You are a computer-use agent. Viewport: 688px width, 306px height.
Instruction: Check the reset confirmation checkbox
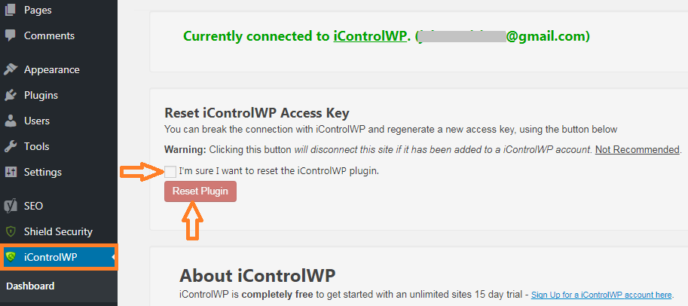pos(170,172)
